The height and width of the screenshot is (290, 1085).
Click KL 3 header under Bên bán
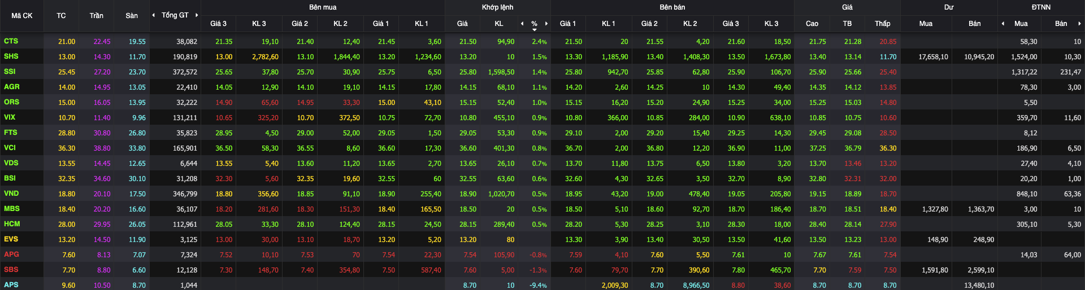[x=771, y=24]
